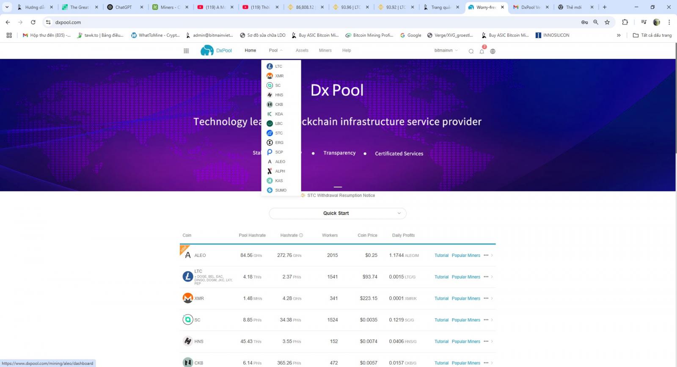
Task: Go to the Home nav item
Action: (x=250, y=50)
